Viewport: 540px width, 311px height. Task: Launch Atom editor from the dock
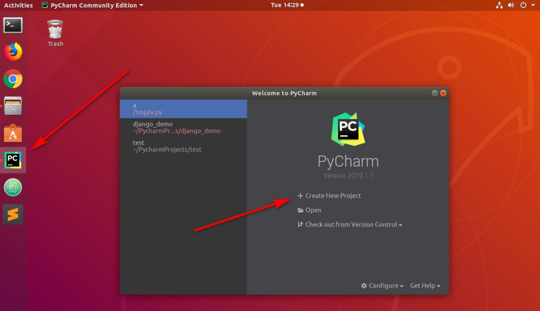click(12, 187)
